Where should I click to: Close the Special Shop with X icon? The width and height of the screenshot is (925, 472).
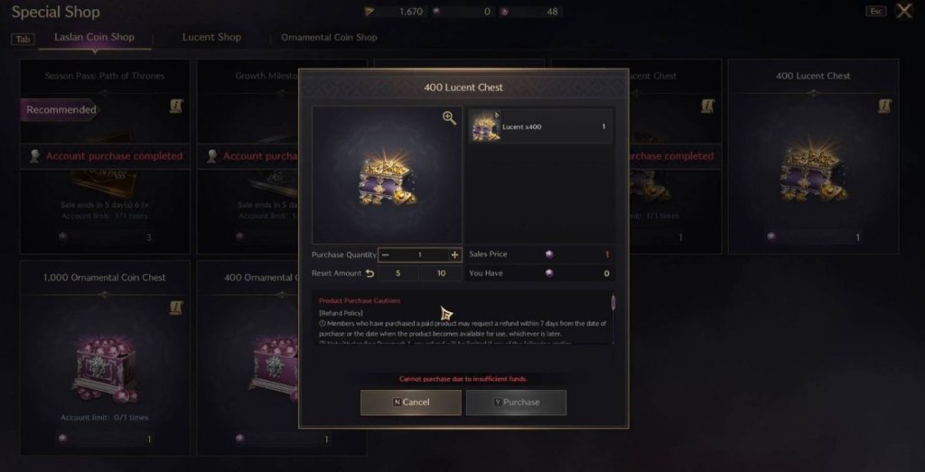(903, 11)
